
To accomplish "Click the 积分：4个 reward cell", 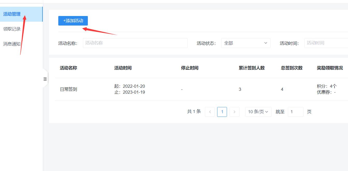I will 326,86.
